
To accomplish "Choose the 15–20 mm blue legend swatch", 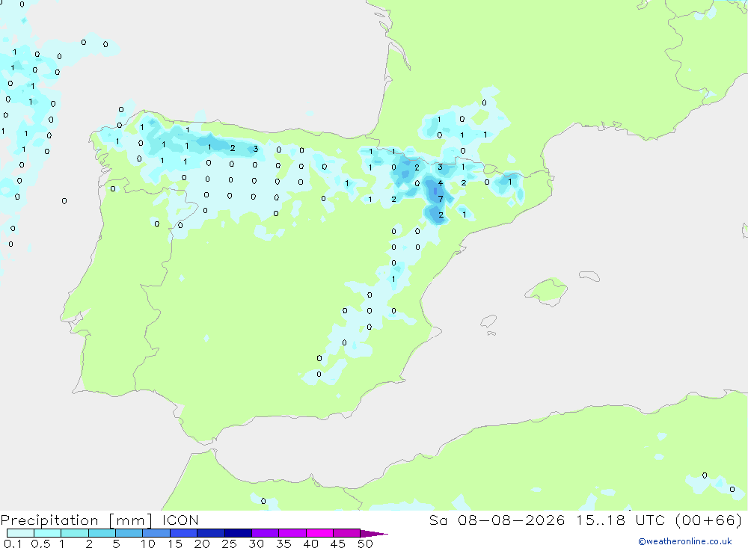I will tap(184, 533).
